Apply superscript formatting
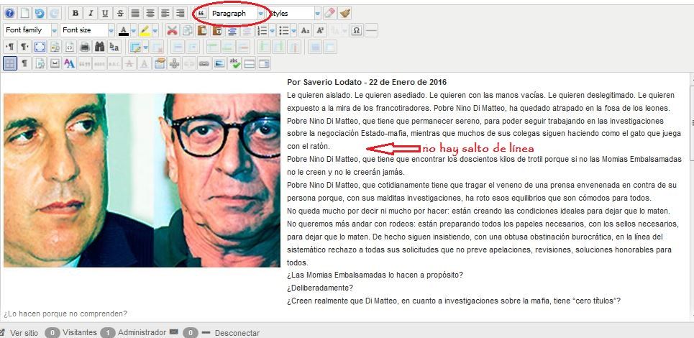This screenshot has width=694, height=338. click(x=320, y=30)
